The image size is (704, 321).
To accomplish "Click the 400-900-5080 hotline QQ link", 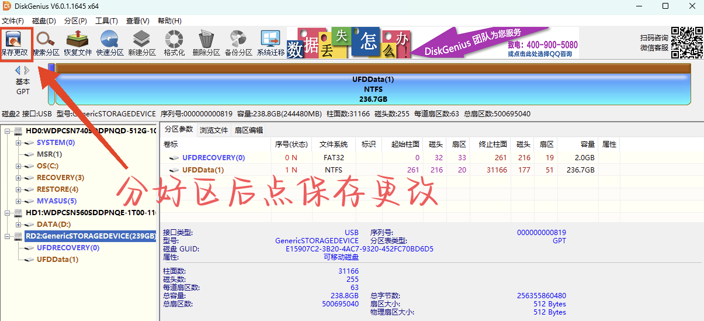I will coord(542,50).
